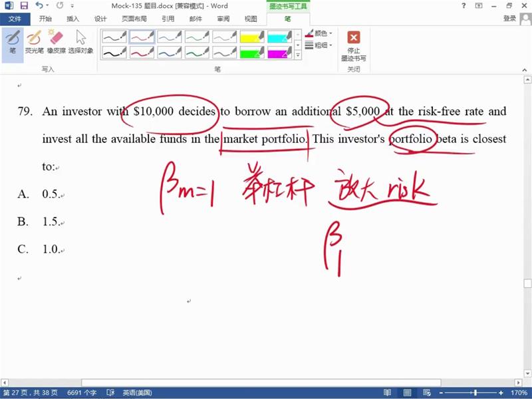Image resolution: width=532 pixels, height=399 pixels.
Task: Pick the yellow highlighter pen style
Action: pyautogui.click(x=252, y=37)
